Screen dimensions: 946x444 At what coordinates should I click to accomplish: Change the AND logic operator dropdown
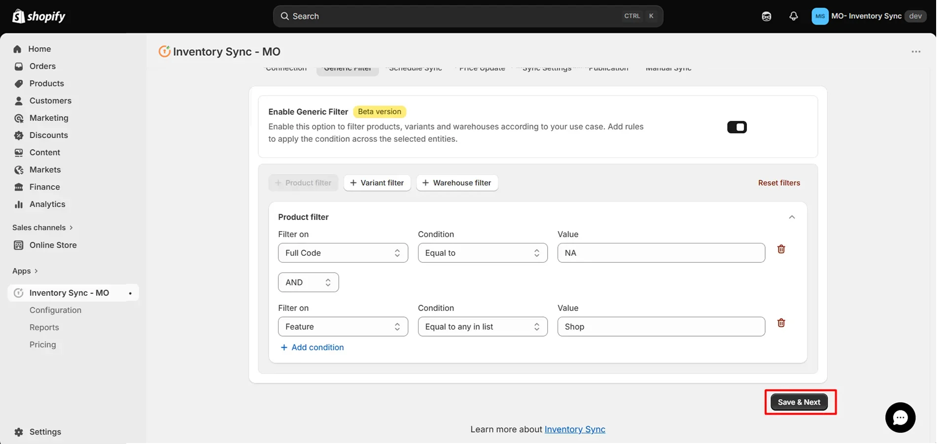pos(308,282)
